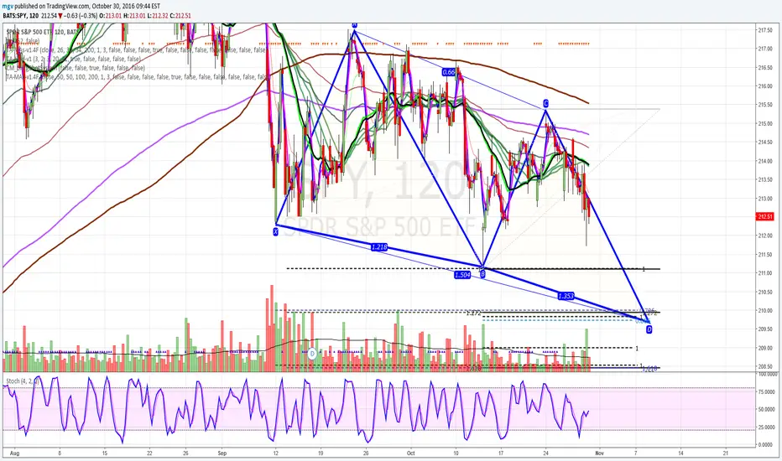Click the 217.50 price axis label

point(765,30)
